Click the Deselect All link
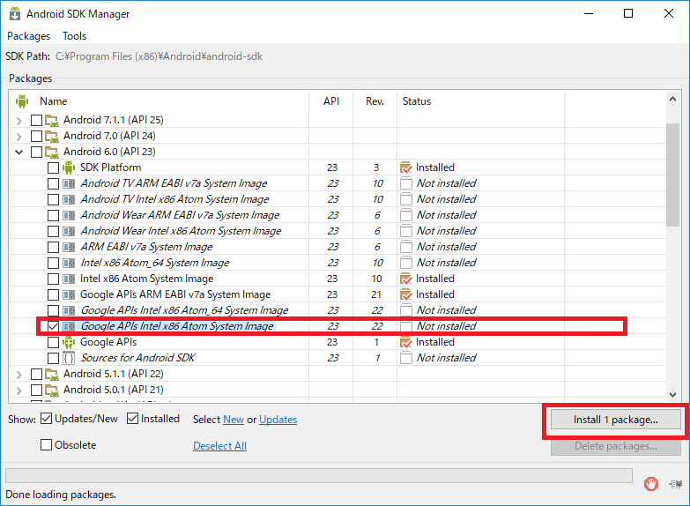This screenshot has width=690, height=506. [220, 446]
